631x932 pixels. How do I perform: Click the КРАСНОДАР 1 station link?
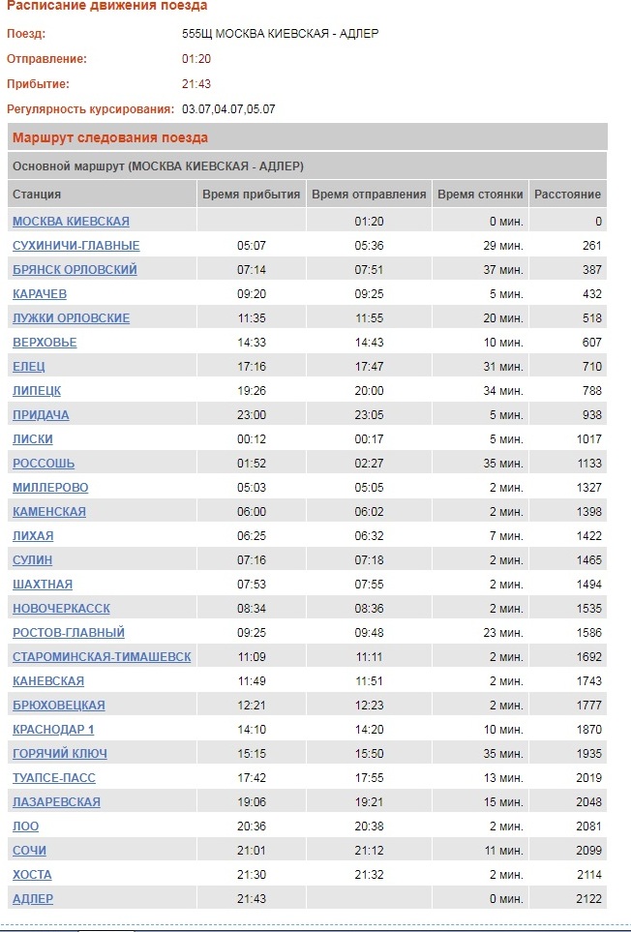tap(53, 730)
